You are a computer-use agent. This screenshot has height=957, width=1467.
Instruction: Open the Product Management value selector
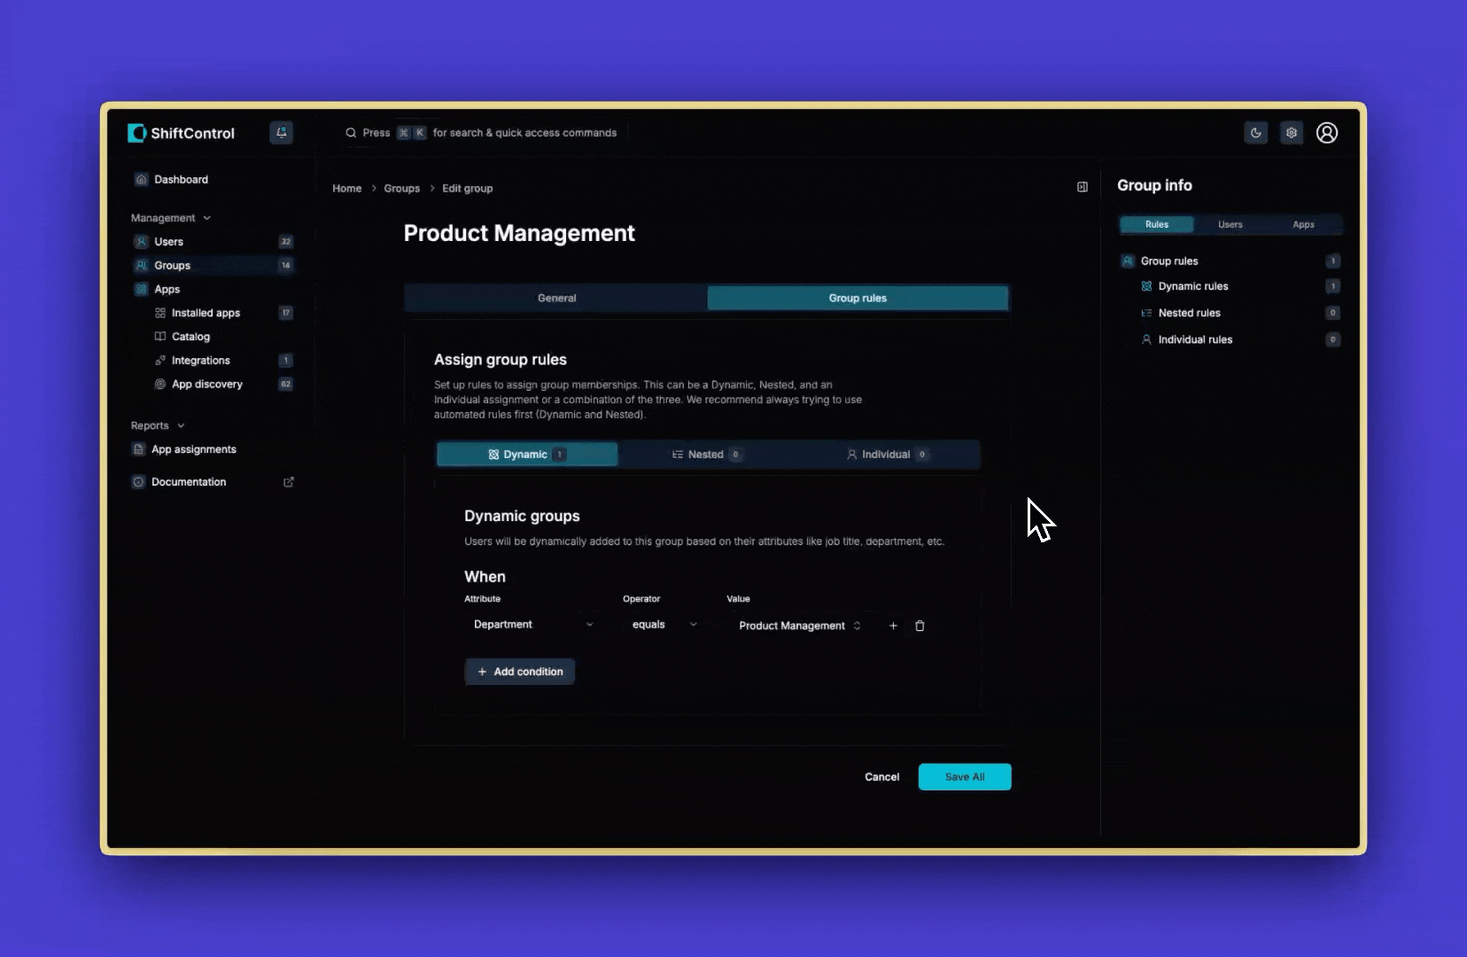coord(799,626)
